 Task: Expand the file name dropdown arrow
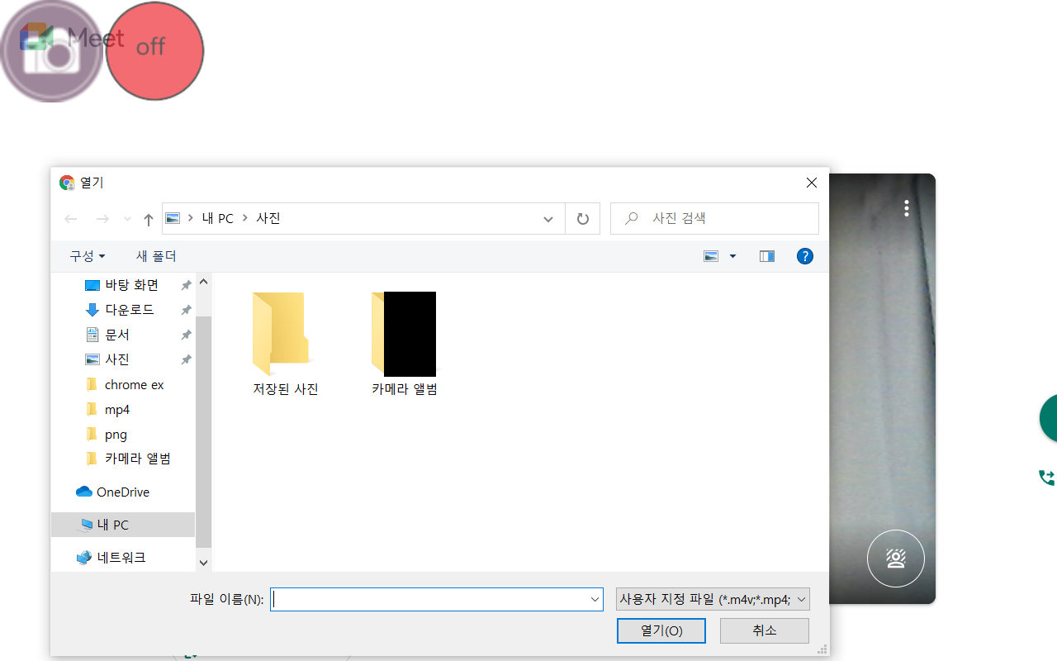(x=595, y=600)
